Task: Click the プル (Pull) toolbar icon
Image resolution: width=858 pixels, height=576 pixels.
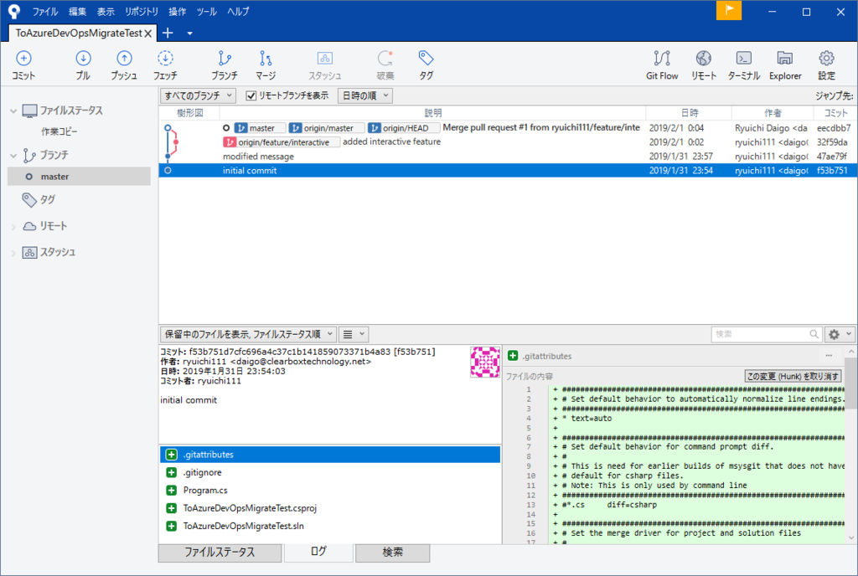Action: tap(83, 65)
